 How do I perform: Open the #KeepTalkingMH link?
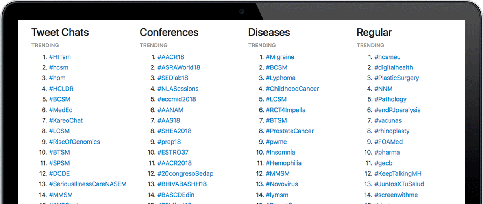[x=398, y=173]
